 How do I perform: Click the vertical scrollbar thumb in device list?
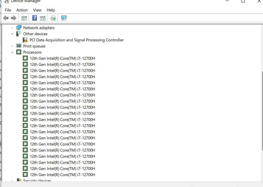point(262,111)
